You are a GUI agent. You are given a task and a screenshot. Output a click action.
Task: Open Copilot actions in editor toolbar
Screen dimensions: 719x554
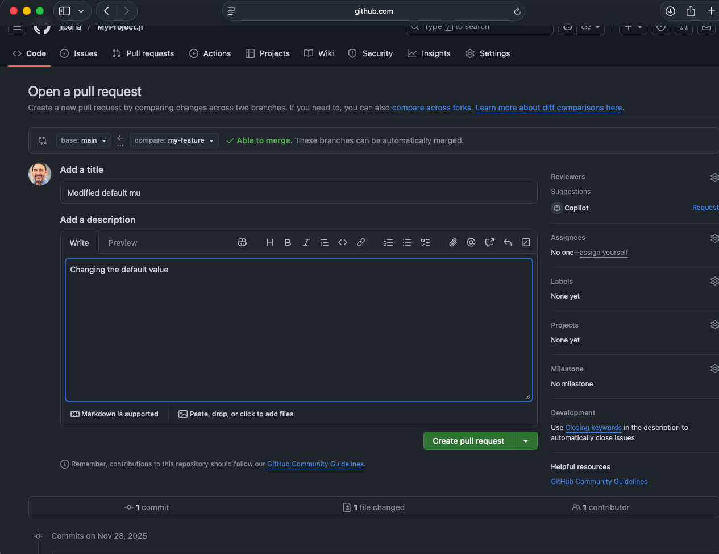pyautogui.click(x=242, y=242)
